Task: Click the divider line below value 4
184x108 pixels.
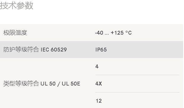Action: [138, 75]
